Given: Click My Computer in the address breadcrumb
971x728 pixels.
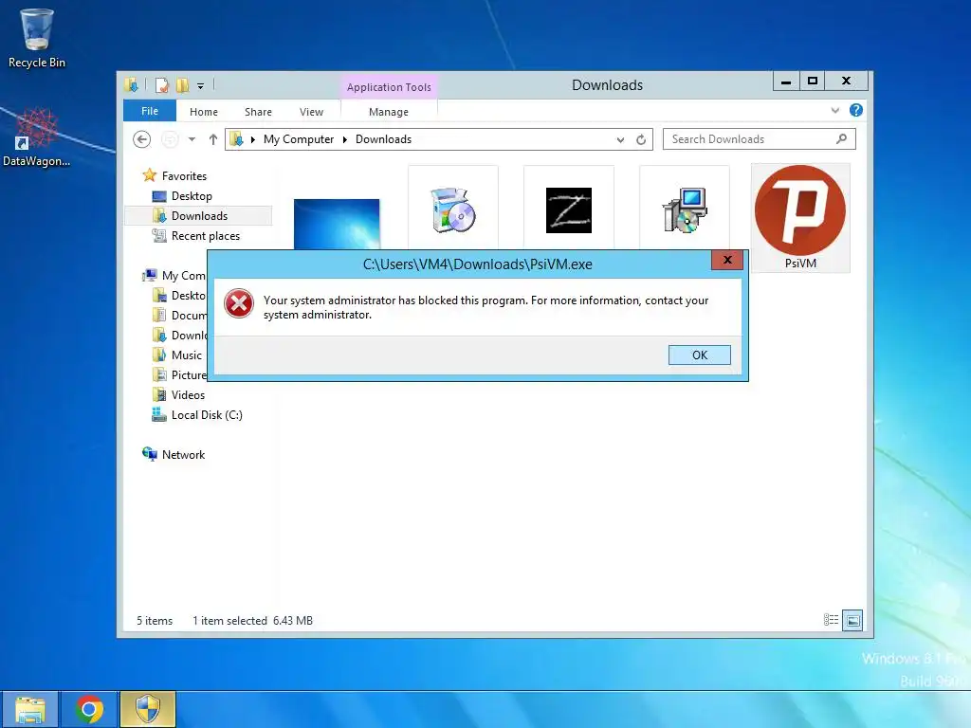Looking at the screenshot, I should click(299, 139).
